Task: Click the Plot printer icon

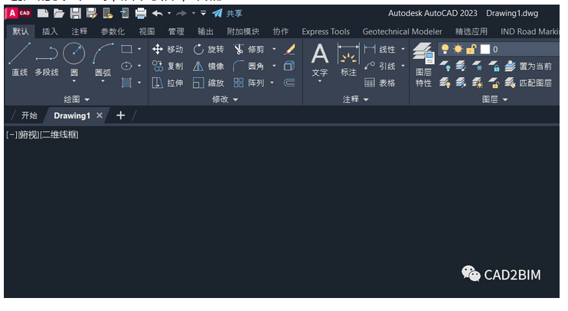Action: (x=141, y=14)
